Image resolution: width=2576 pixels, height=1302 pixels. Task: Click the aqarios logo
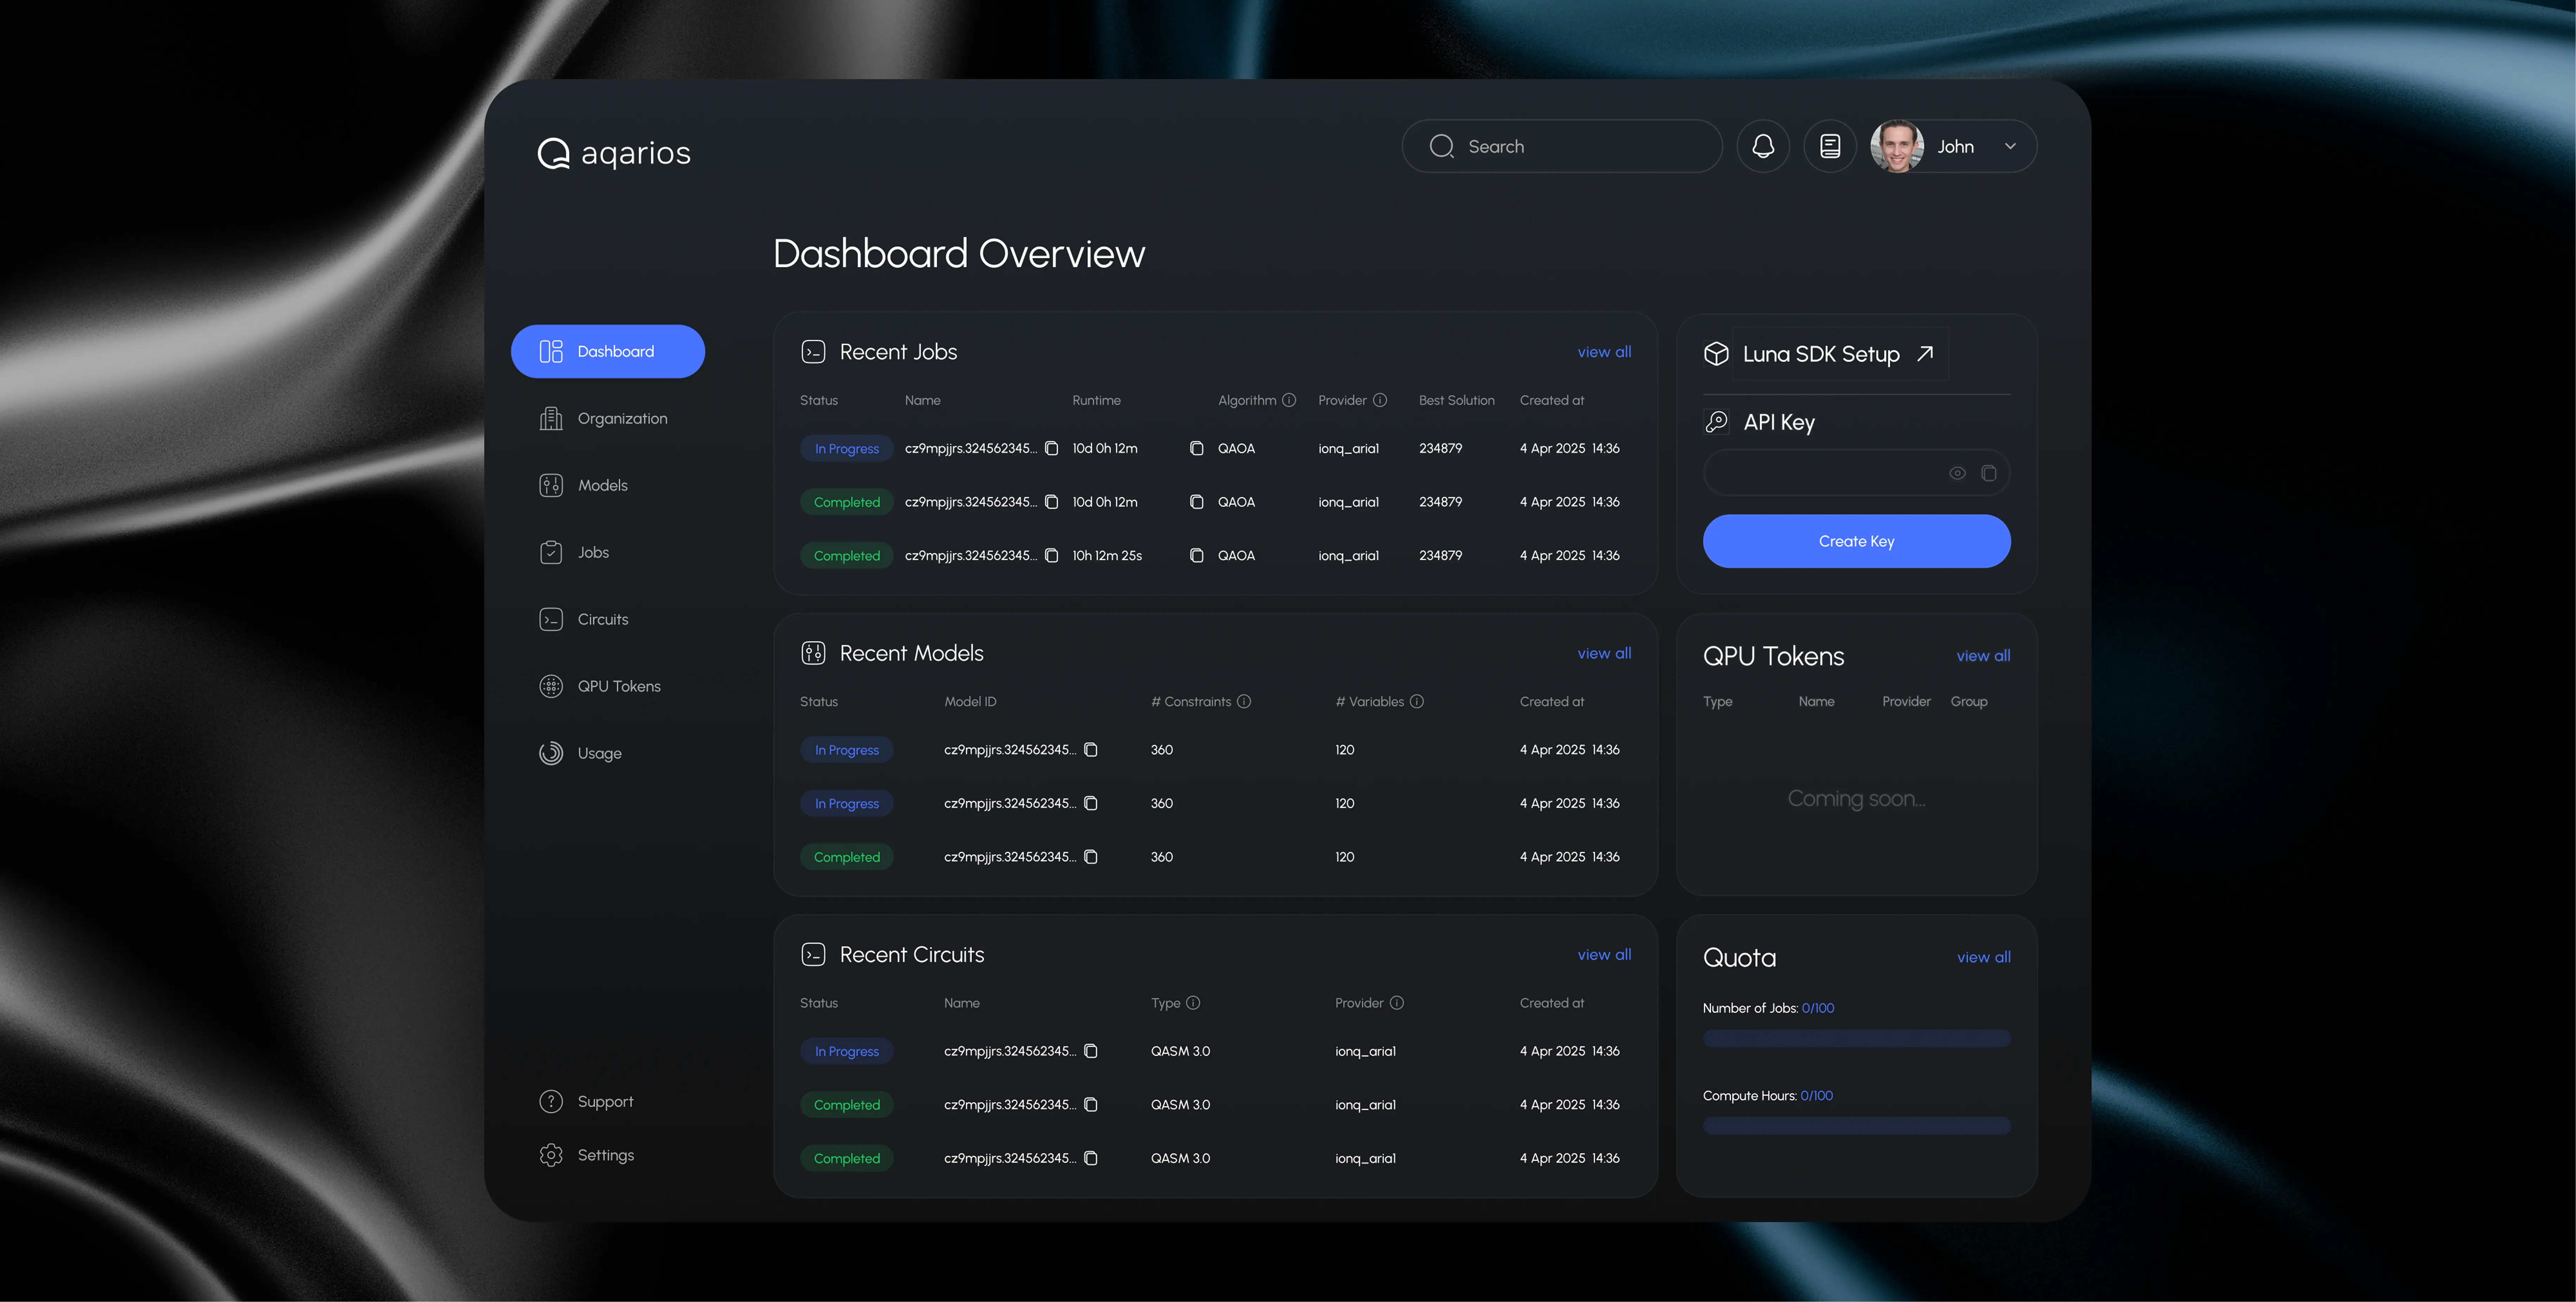[614, 153]
